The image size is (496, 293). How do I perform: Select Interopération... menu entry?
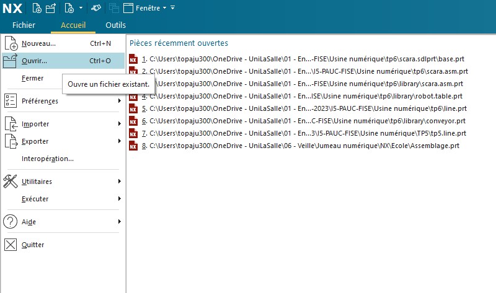pos(48,159)
